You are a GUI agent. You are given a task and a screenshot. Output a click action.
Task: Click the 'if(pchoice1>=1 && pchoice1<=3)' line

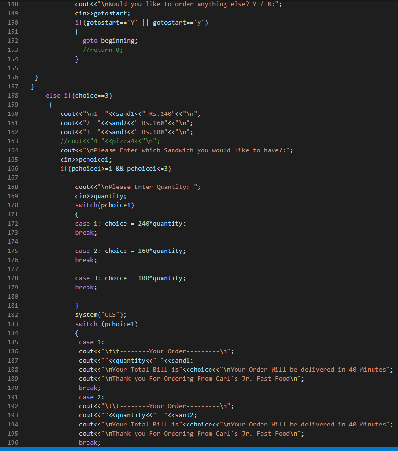coord(116,169)
